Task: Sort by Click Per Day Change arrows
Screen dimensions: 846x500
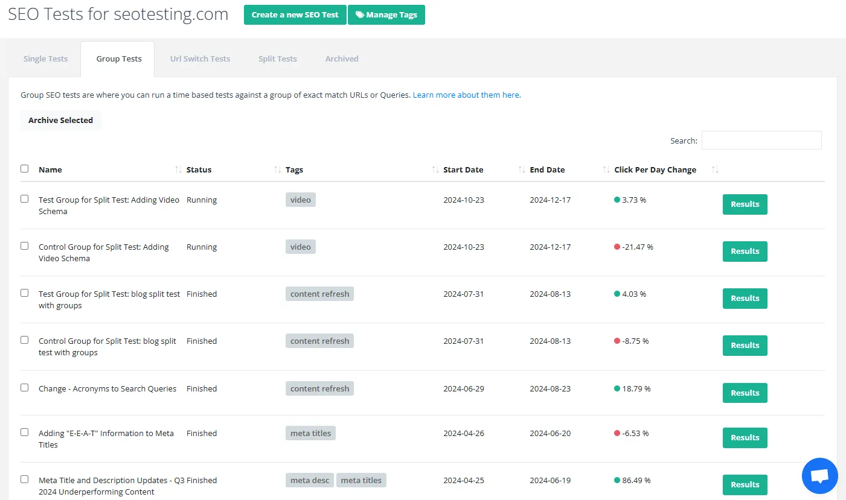Action: 715,170
